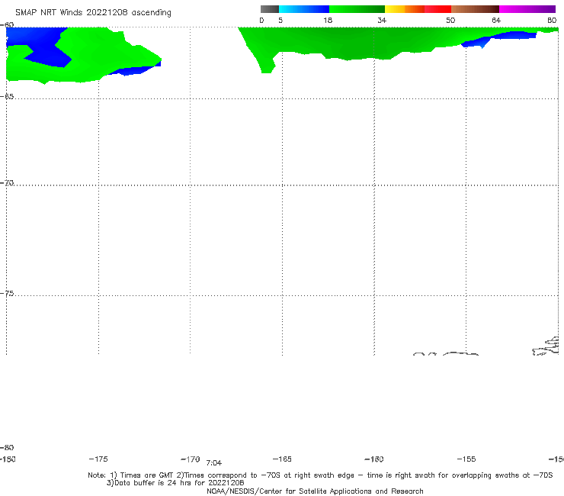Click the NOAA/NESDIS credit line

pos(315,491)
